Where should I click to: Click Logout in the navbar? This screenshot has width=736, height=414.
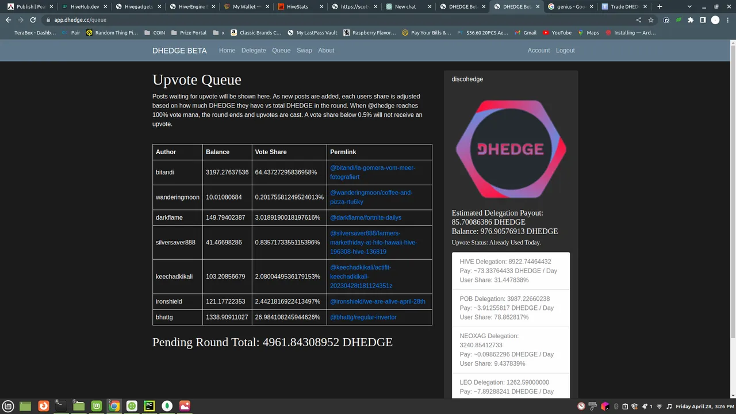click(565, 51)
